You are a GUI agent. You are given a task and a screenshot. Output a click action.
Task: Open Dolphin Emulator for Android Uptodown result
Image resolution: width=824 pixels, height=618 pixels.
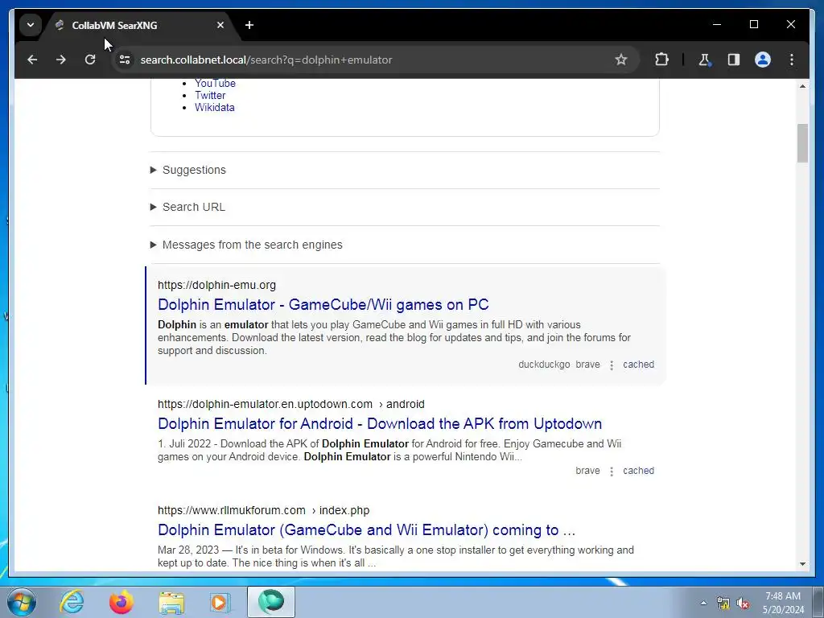tap(380, 423)
